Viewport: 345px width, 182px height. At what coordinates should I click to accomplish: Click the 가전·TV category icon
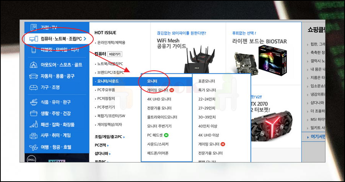click(x=34, y=28)
